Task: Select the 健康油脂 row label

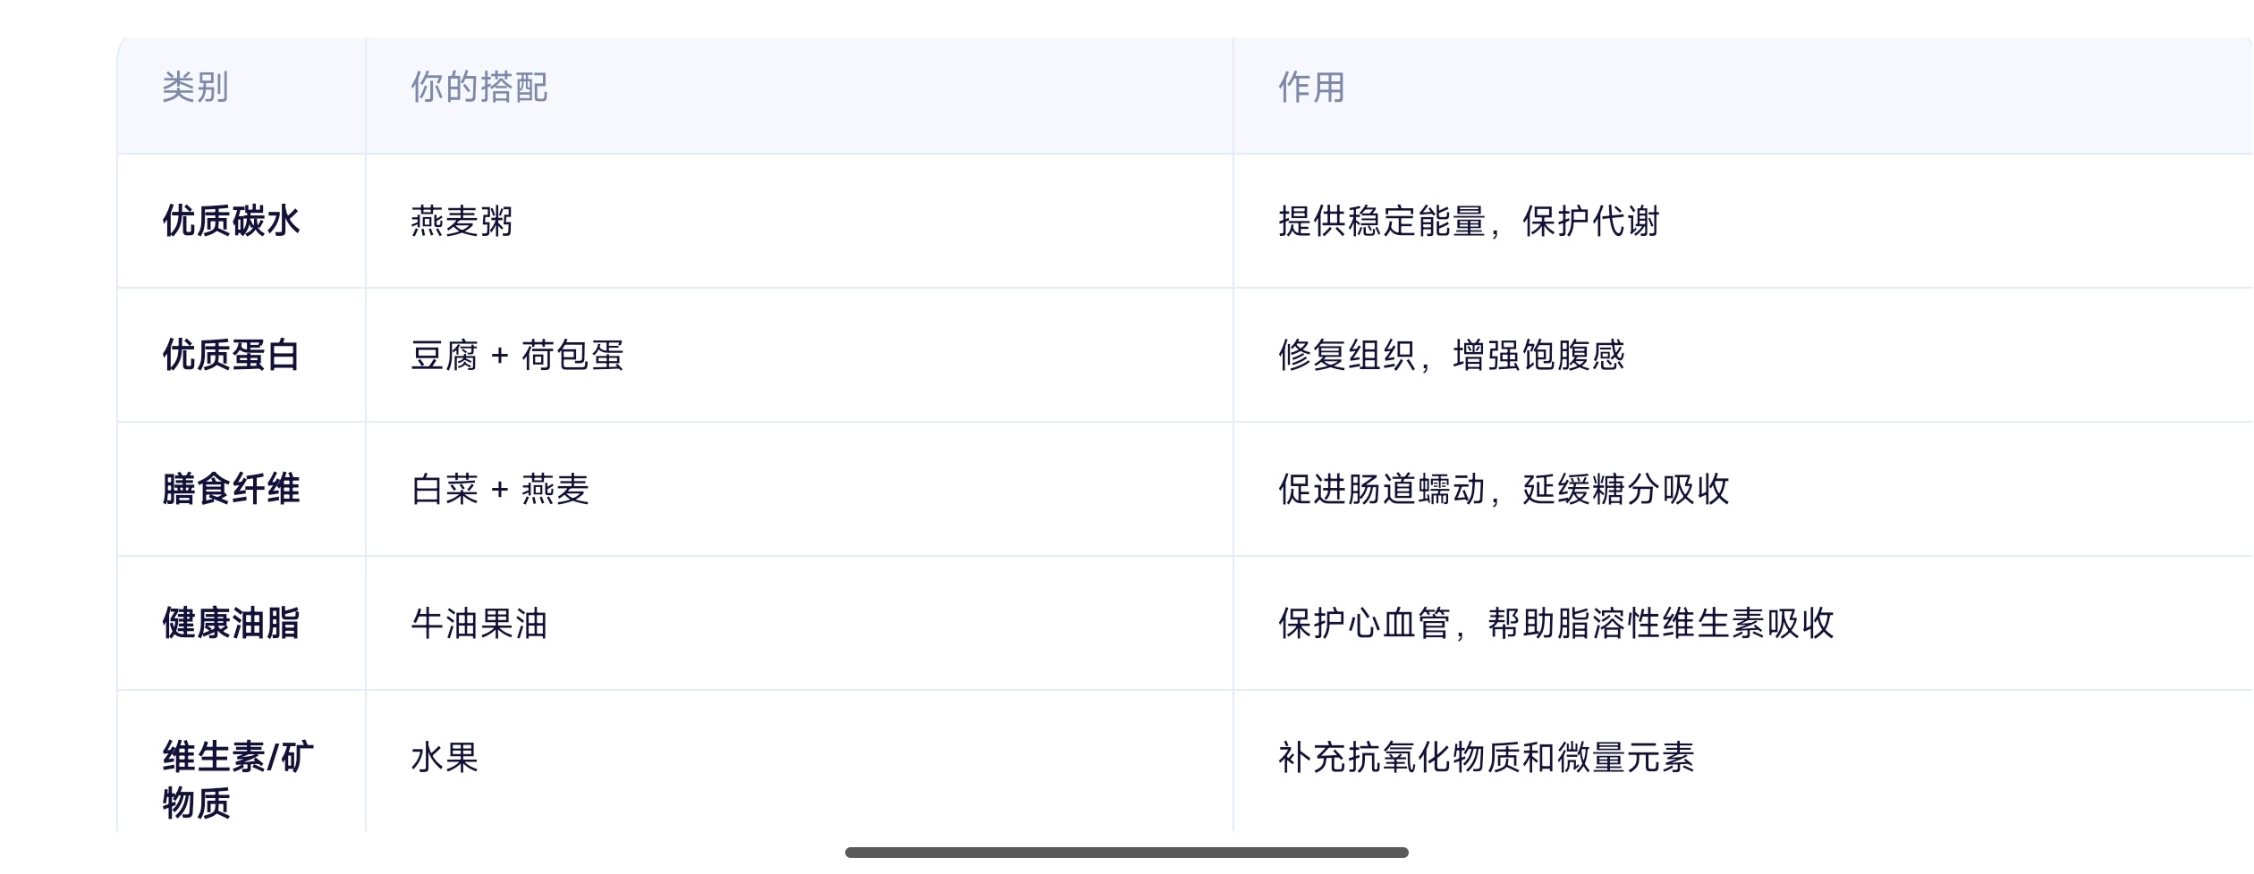Action: click(x=231, y=623)
